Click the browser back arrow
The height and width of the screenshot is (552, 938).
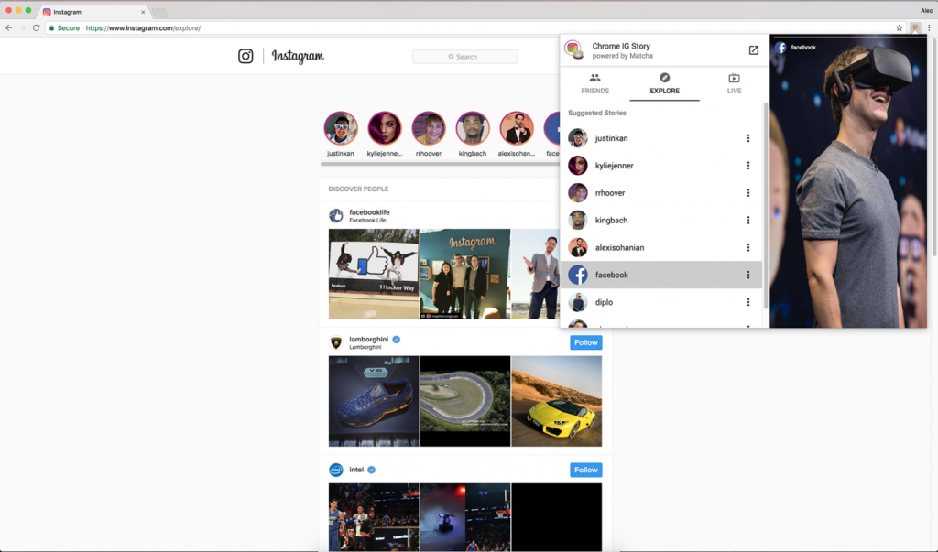9,28
